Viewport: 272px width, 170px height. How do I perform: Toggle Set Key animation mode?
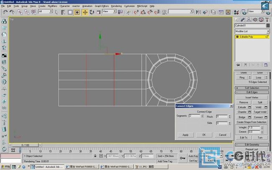click(x=193, y=161)
